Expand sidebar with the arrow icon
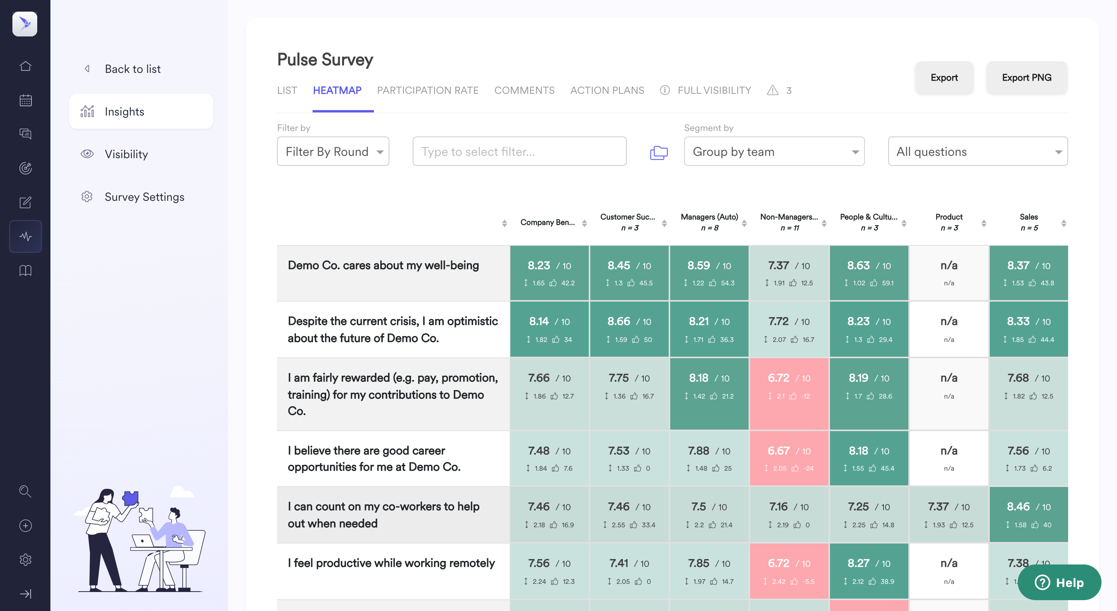1117x611 pixels. coord(25,594)
